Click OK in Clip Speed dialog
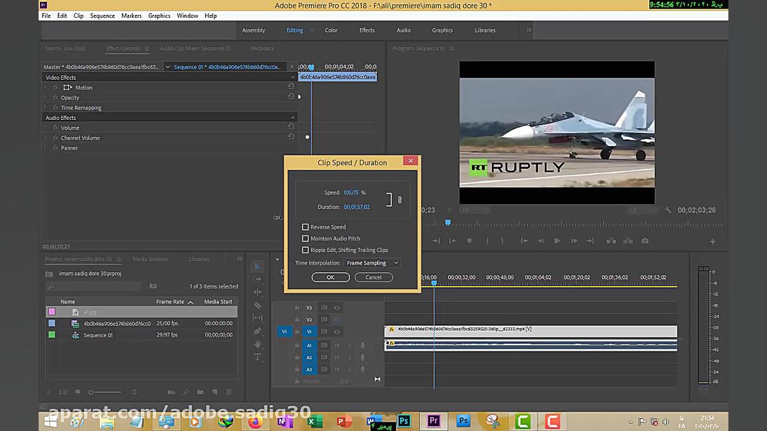The height and width of the screenshot is (431, 767). pos(330,277)
